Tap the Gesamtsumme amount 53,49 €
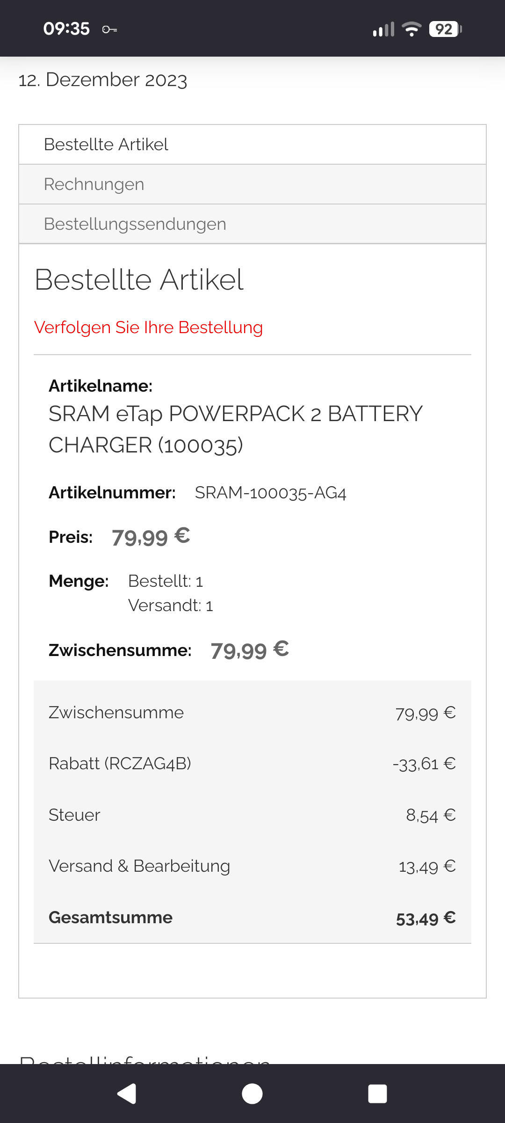This screenshot has width=505, height=1123. (x=426, y=918)
